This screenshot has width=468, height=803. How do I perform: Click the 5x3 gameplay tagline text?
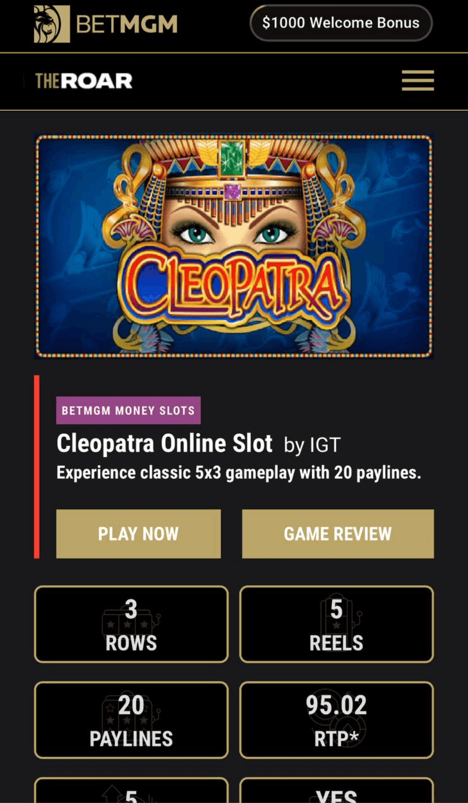[238, 473]
